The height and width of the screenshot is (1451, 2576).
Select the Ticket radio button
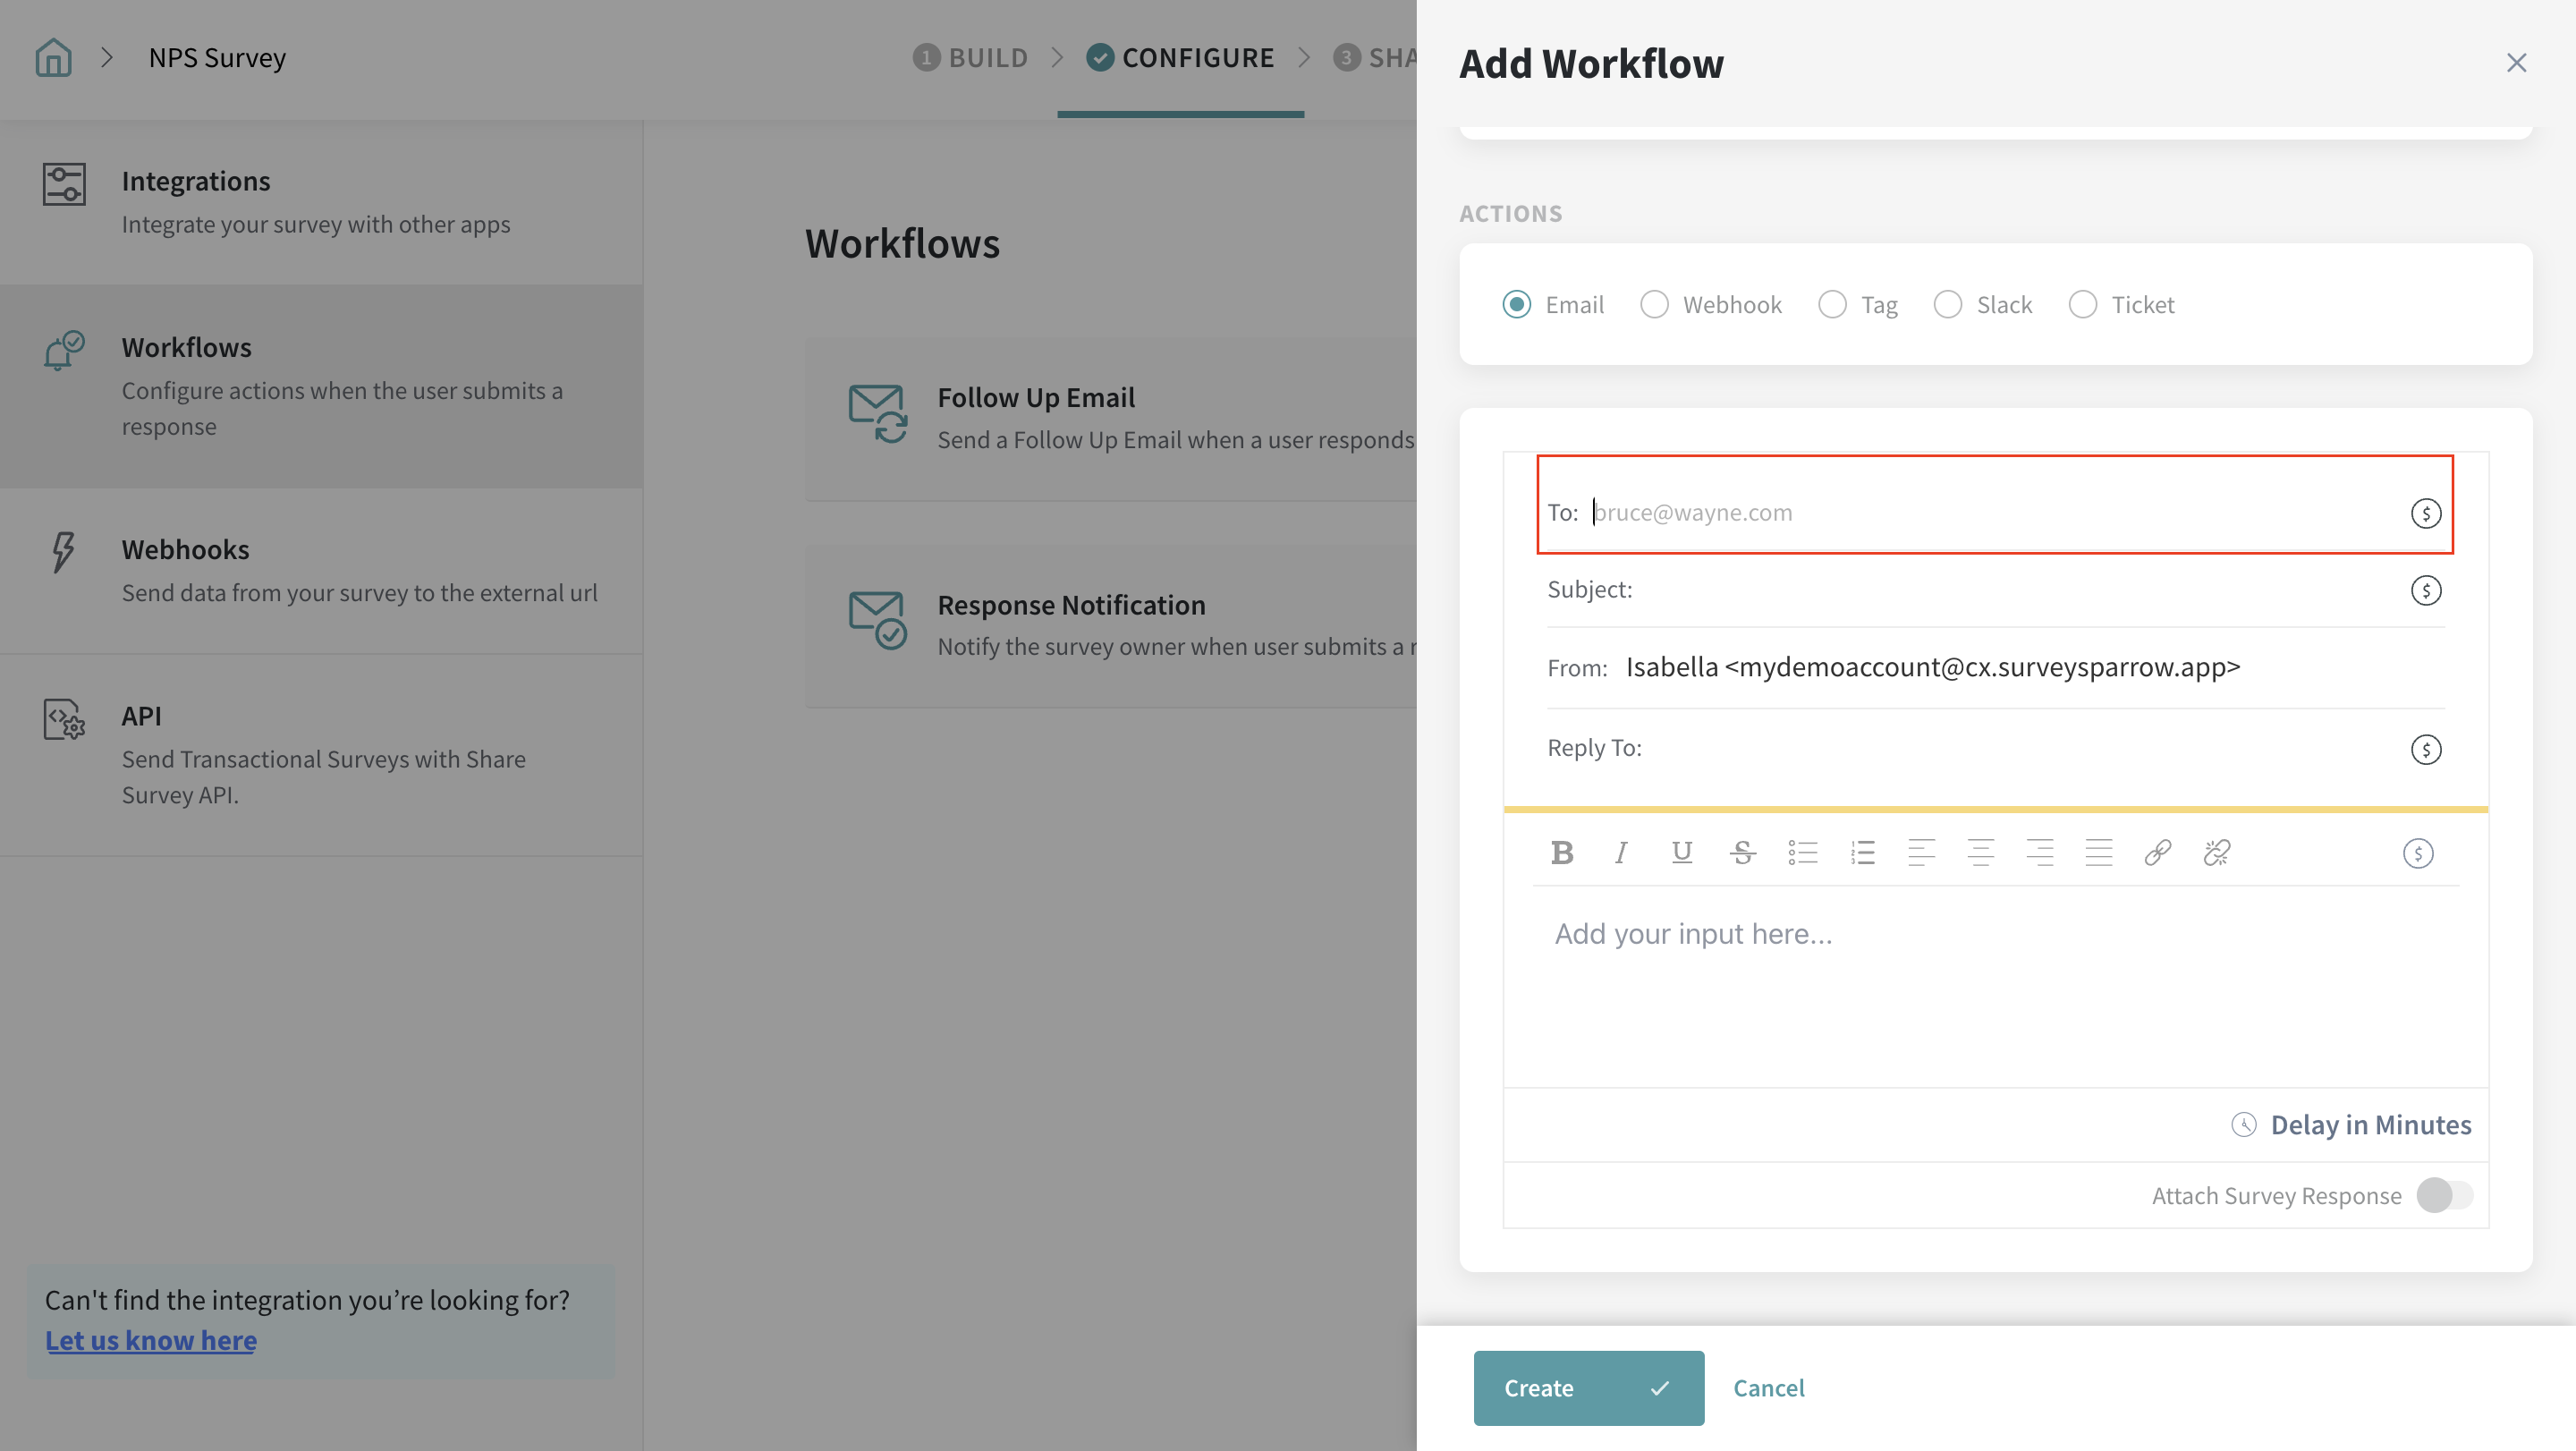[2082, 304]
